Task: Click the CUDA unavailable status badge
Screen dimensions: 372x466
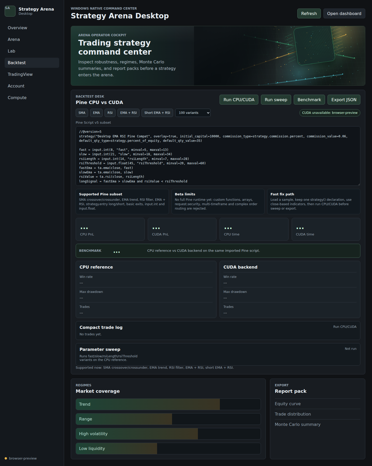Action: [330, 113]
